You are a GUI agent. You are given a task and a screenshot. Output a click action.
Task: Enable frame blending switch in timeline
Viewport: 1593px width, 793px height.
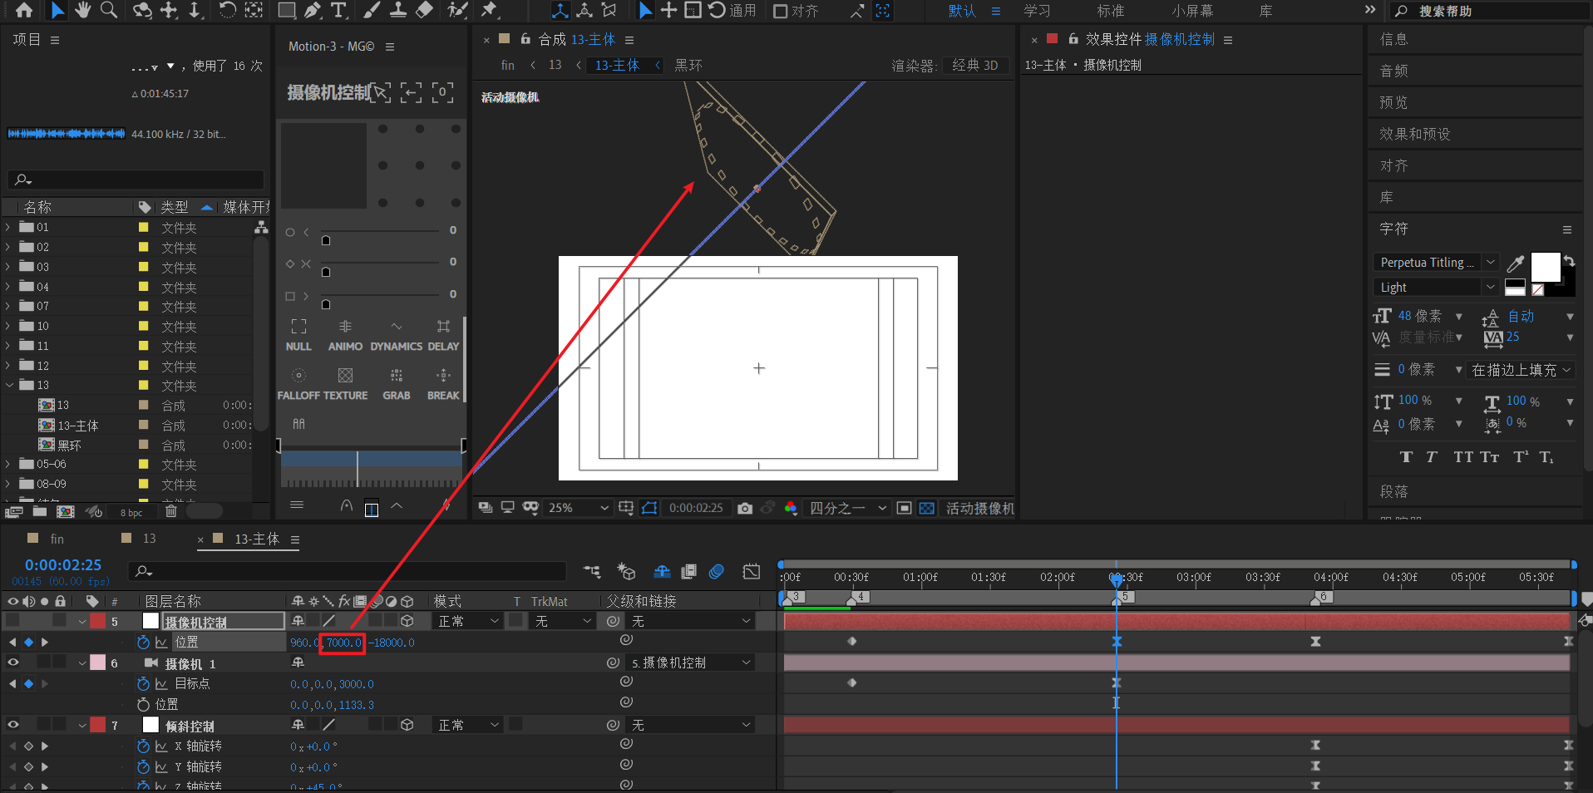(688, 571)
